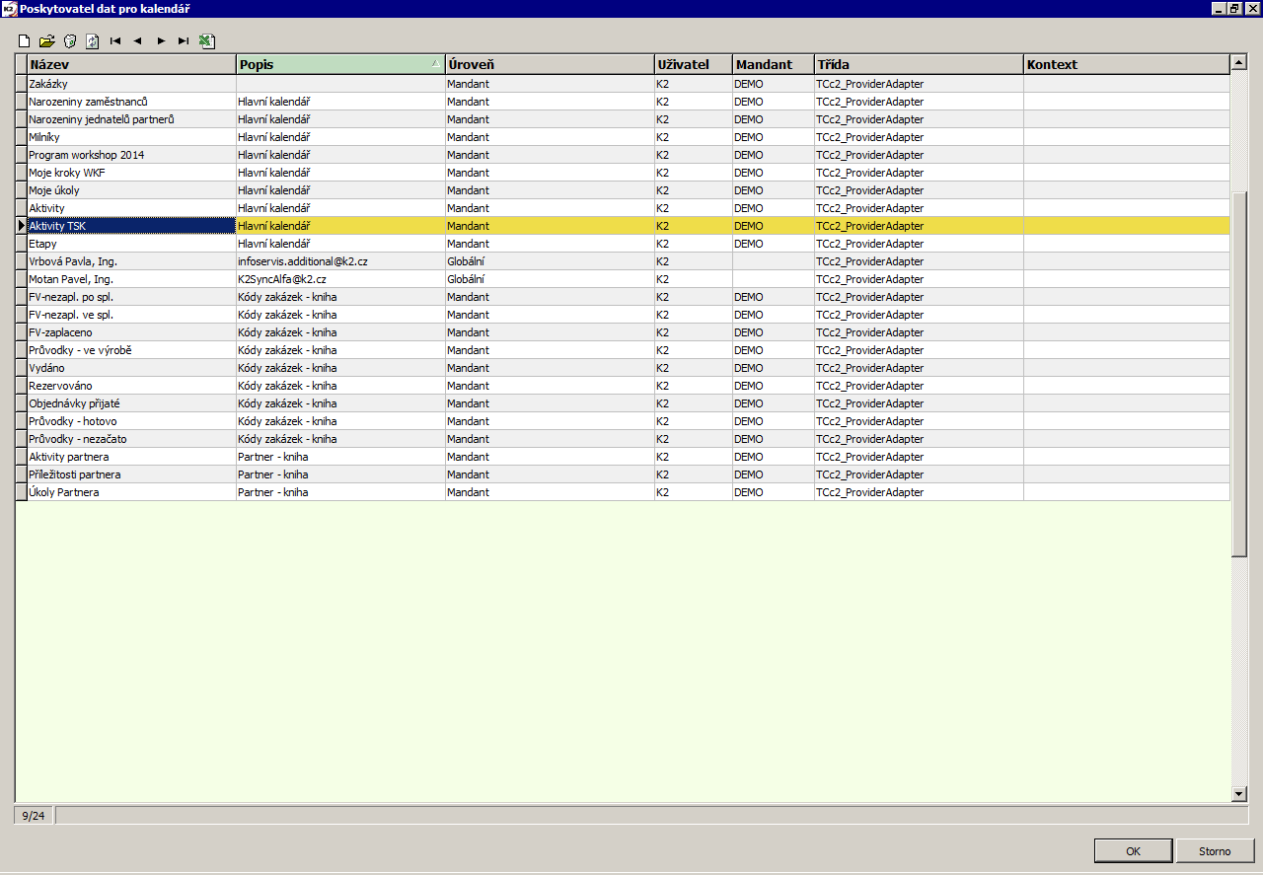Click the vertical scrollbar up arrow
This screenshot has width=1263, height=875.
pos(1239,63)
